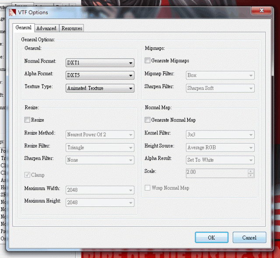The height and width of the screenshot is (258, 280).
Task: Click the Normal Format label text
Action: (40, 61)
